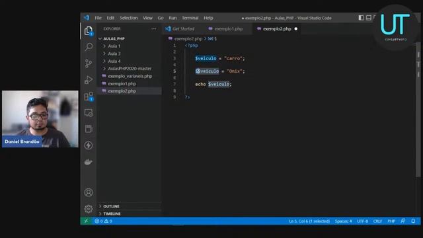Click Ln 5, Col 6 status entry
The width and height of the screenshot is (423, 238).
pos(309,221)
